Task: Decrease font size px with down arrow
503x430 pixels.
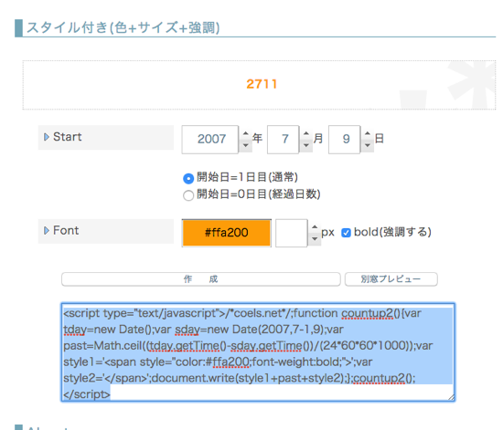Action: 315,239
